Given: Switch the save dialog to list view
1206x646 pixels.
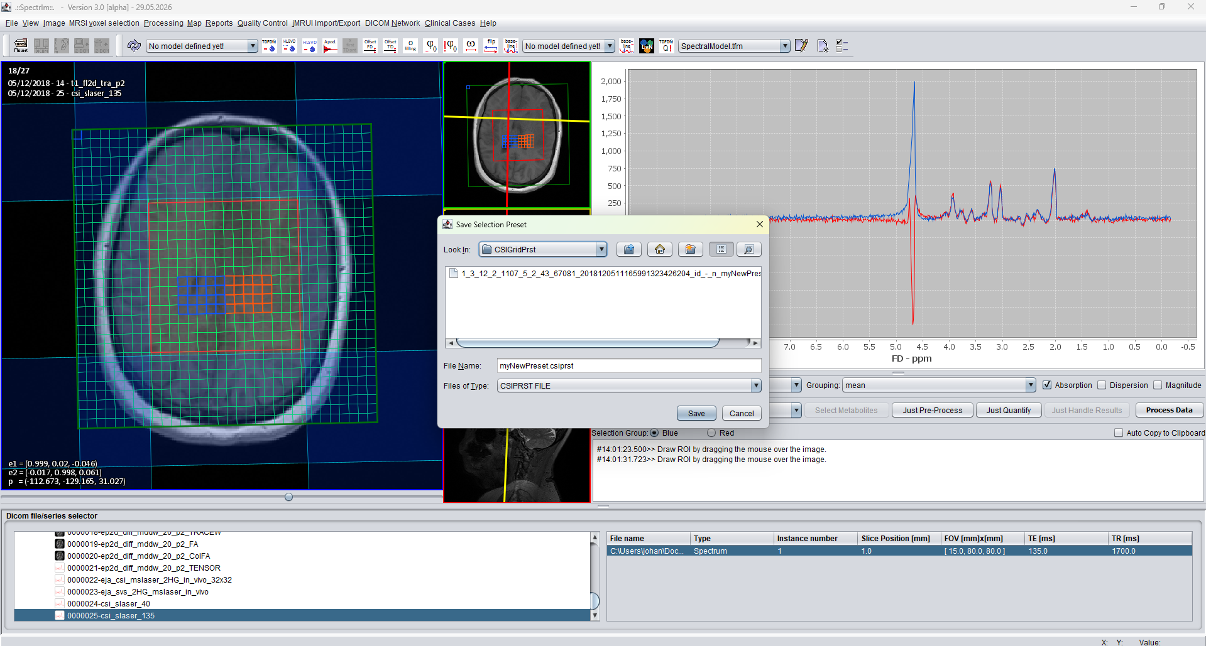Looking at the screenshot, I should click(x=721, y=249).
